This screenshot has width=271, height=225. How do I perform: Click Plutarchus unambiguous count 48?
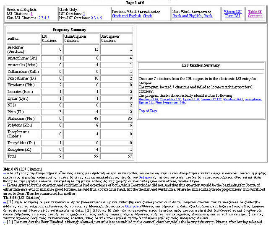96,119
